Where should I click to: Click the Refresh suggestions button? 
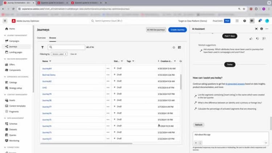199,125
